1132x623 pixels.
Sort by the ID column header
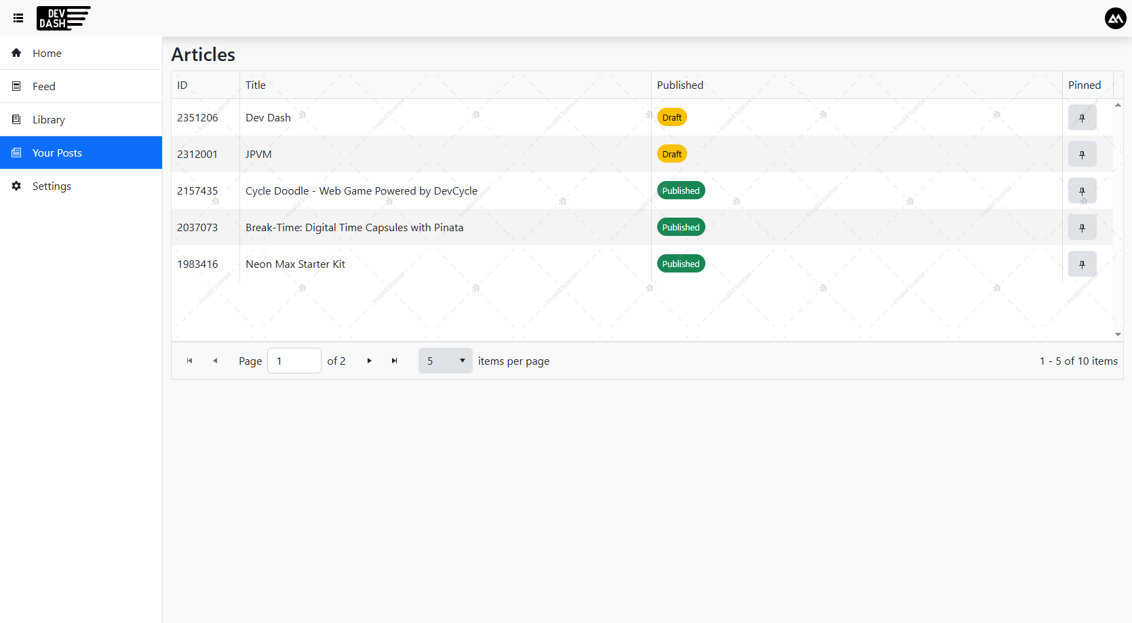coord(206,85)
